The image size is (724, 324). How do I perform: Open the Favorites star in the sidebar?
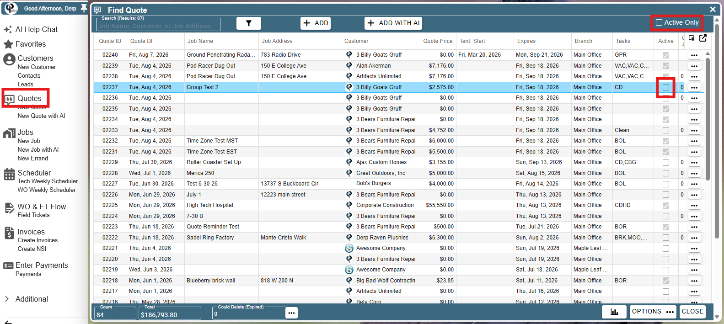click(x=8, y=44)
